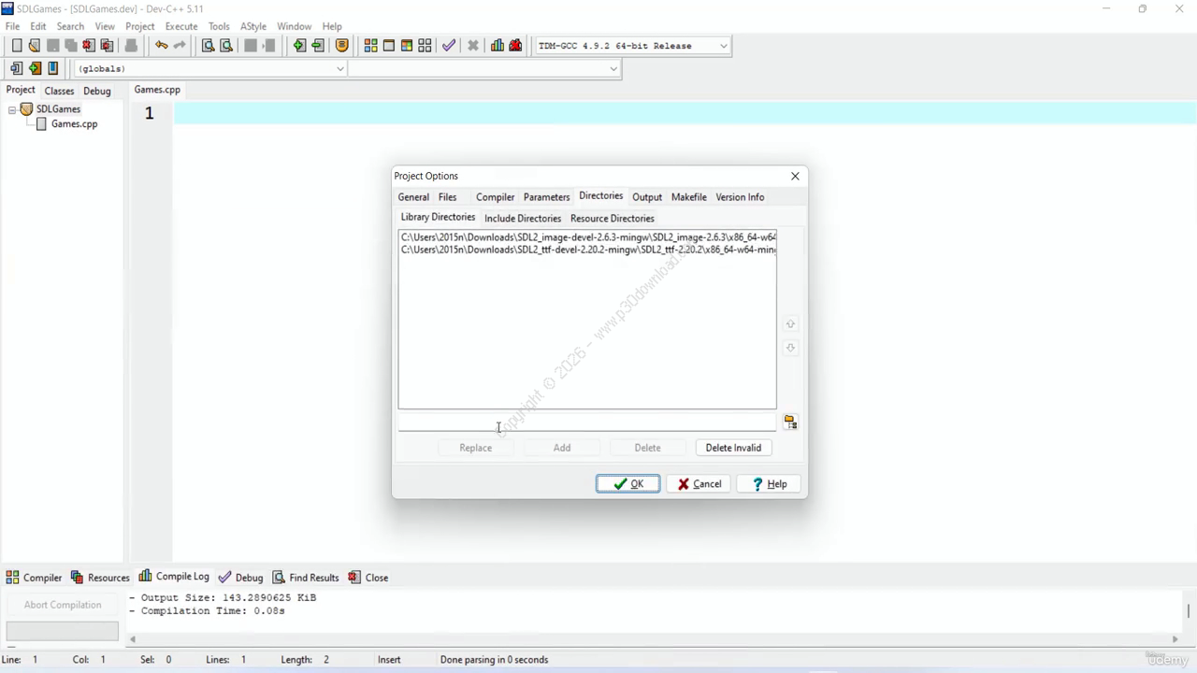Click the Profile analysis chart icon
1197x673 pixels.
point(498,45)
